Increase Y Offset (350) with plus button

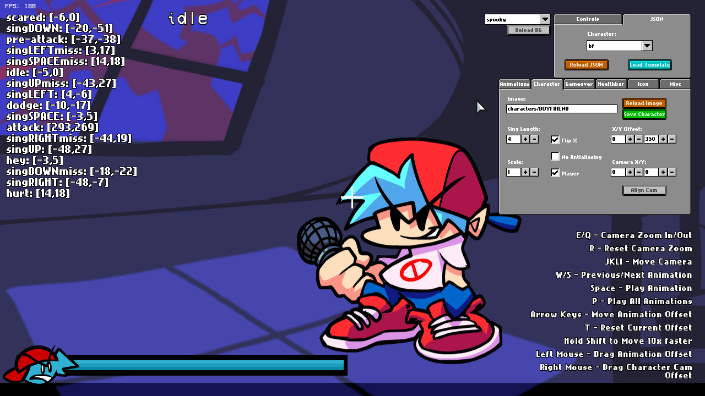tap(663, 139)
